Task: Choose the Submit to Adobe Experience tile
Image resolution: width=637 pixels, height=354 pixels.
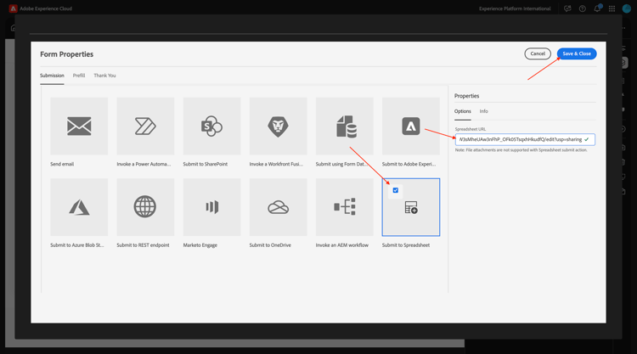Action: tap(411, 126)
